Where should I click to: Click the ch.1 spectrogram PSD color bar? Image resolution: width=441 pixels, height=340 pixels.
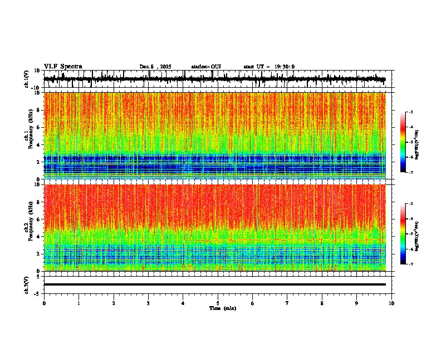pyautogui.click(x=403, y=142)
